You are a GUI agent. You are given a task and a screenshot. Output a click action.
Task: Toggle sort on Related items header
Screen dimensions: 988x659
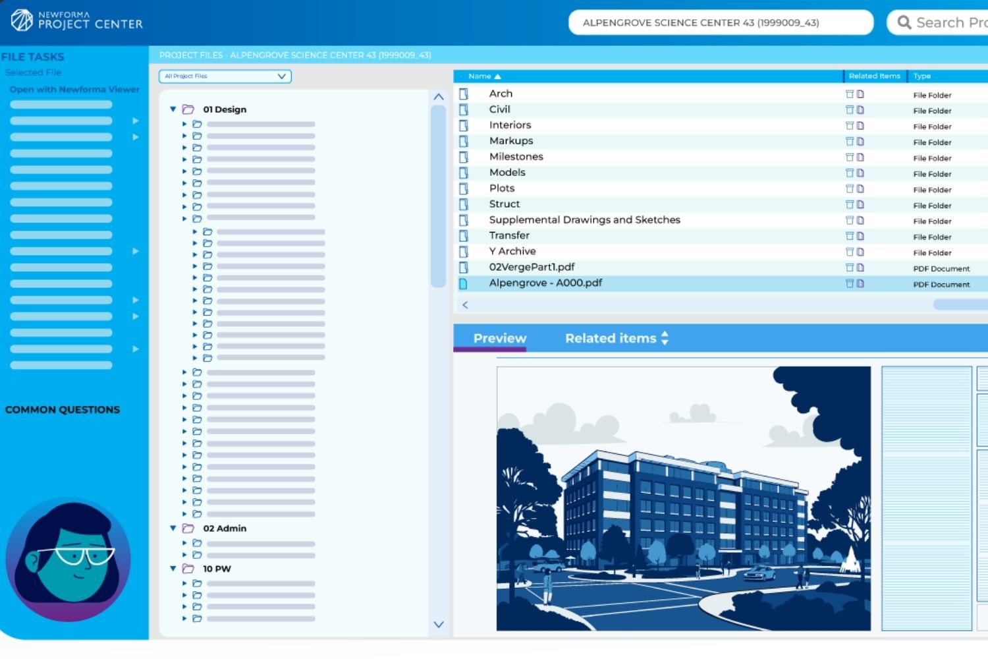874,76
